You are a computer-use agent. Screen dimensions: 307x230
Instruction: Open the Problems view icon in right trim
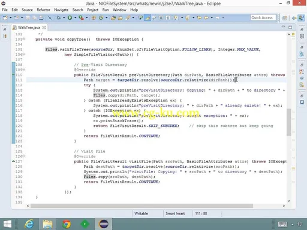pyautogui.click(x=302, y=71)
